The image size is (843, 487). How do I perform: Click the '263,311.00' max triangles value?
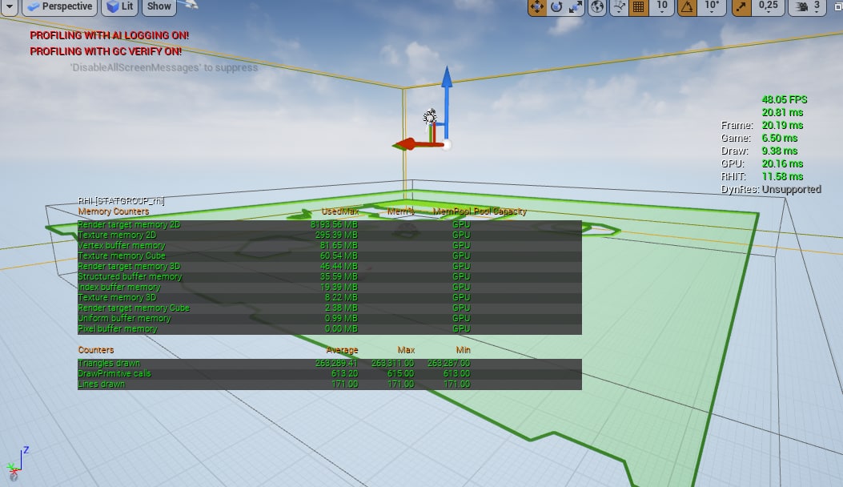(x=392, y=364)
